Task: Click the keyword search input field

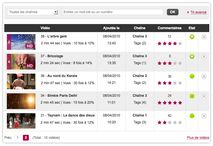Action: (x=112, y=12)
